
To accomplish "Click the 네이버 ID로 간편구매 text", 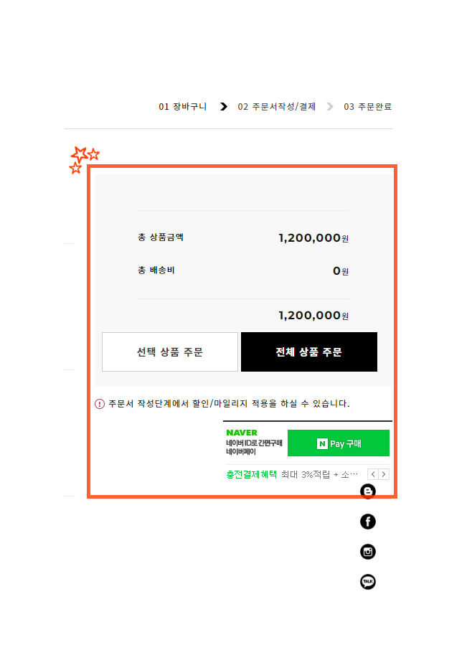I will coord(254,443).
